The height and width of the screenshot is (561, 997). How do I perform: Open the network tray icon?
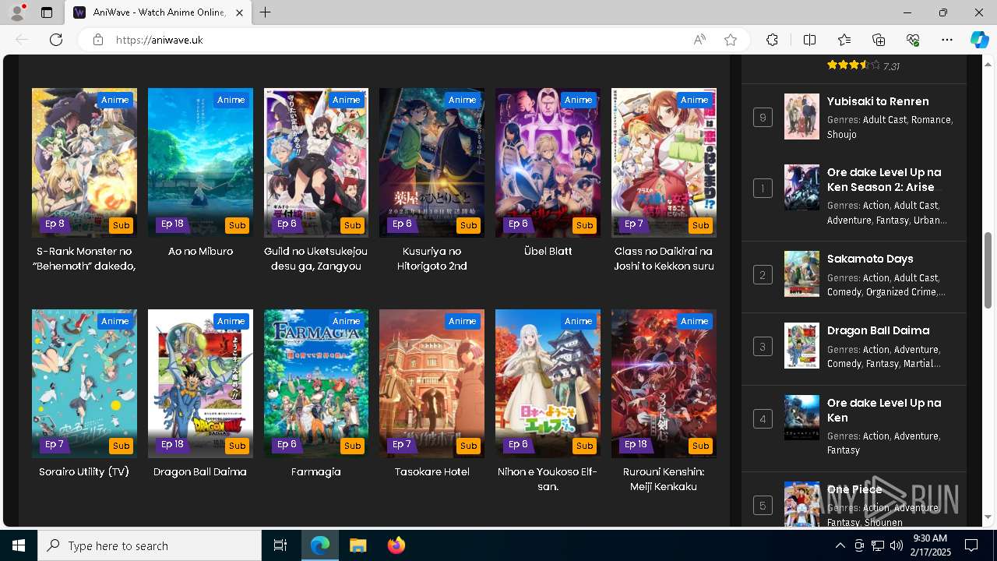878,545
